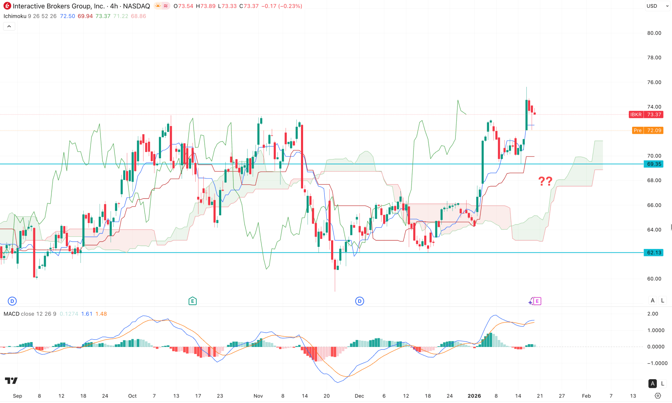The image size is (672, 403).
Task: Click the IBKR 73.37 price label
Action: pyautogui.click(x=646, y=114)
